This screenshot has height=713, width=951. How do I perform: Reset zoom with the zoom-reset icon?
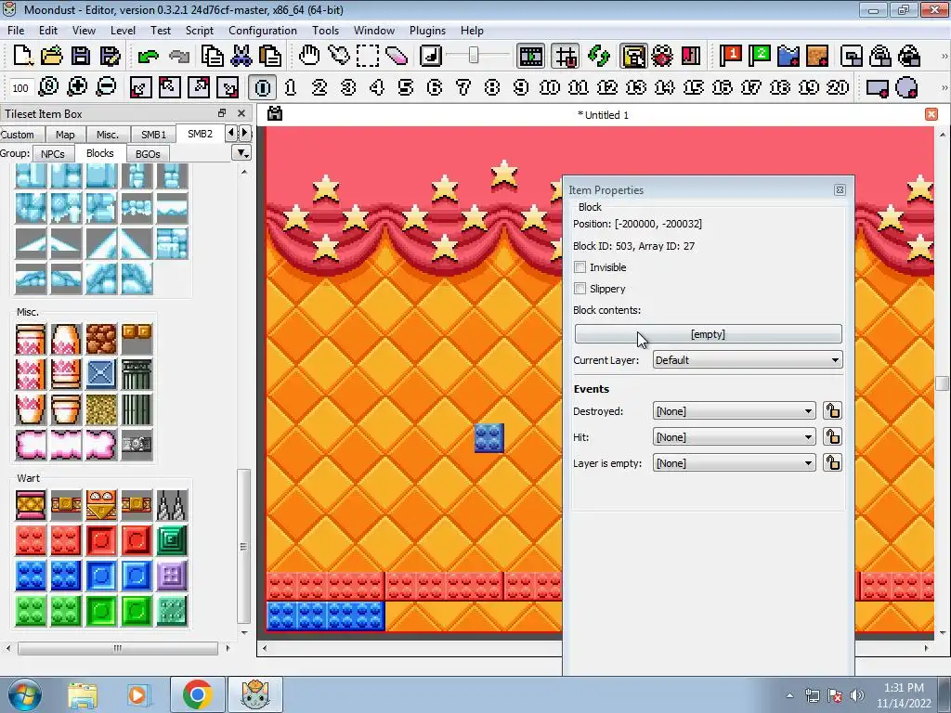[48, 87]
